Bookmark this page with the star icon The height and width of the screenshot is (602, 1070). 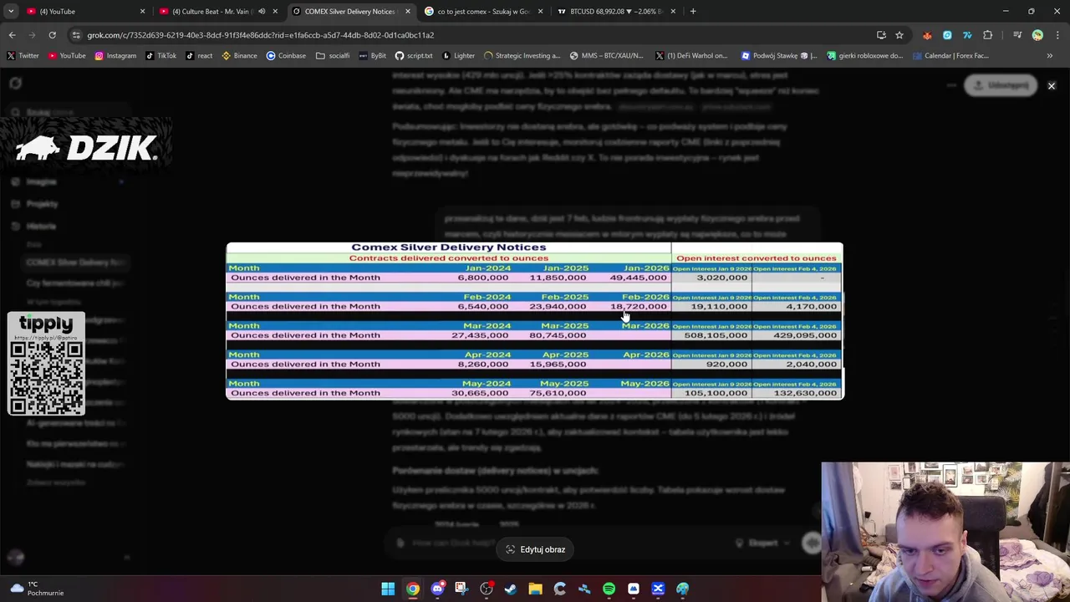click(899, 35)
